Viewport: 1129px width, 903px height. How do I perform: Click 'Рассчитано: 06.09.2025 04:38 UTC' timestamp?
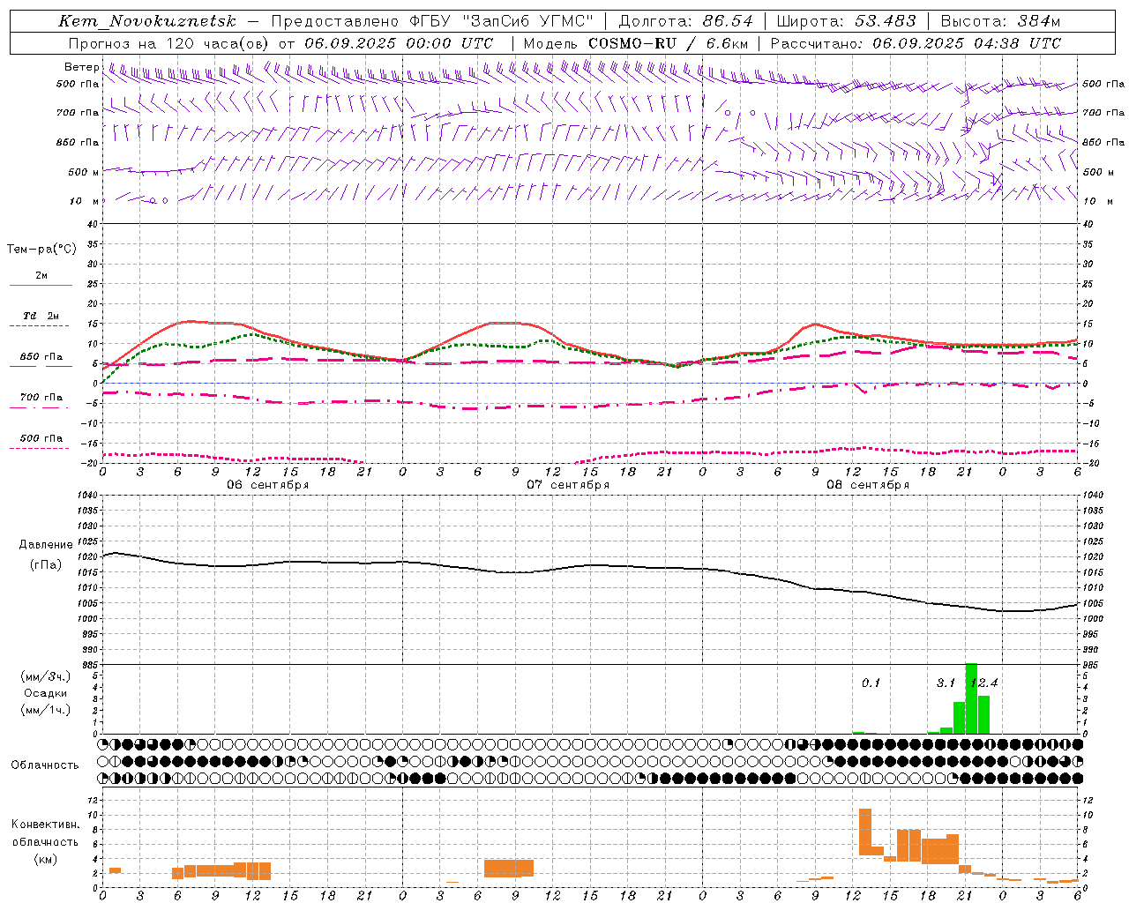click(x=916, y=43)
